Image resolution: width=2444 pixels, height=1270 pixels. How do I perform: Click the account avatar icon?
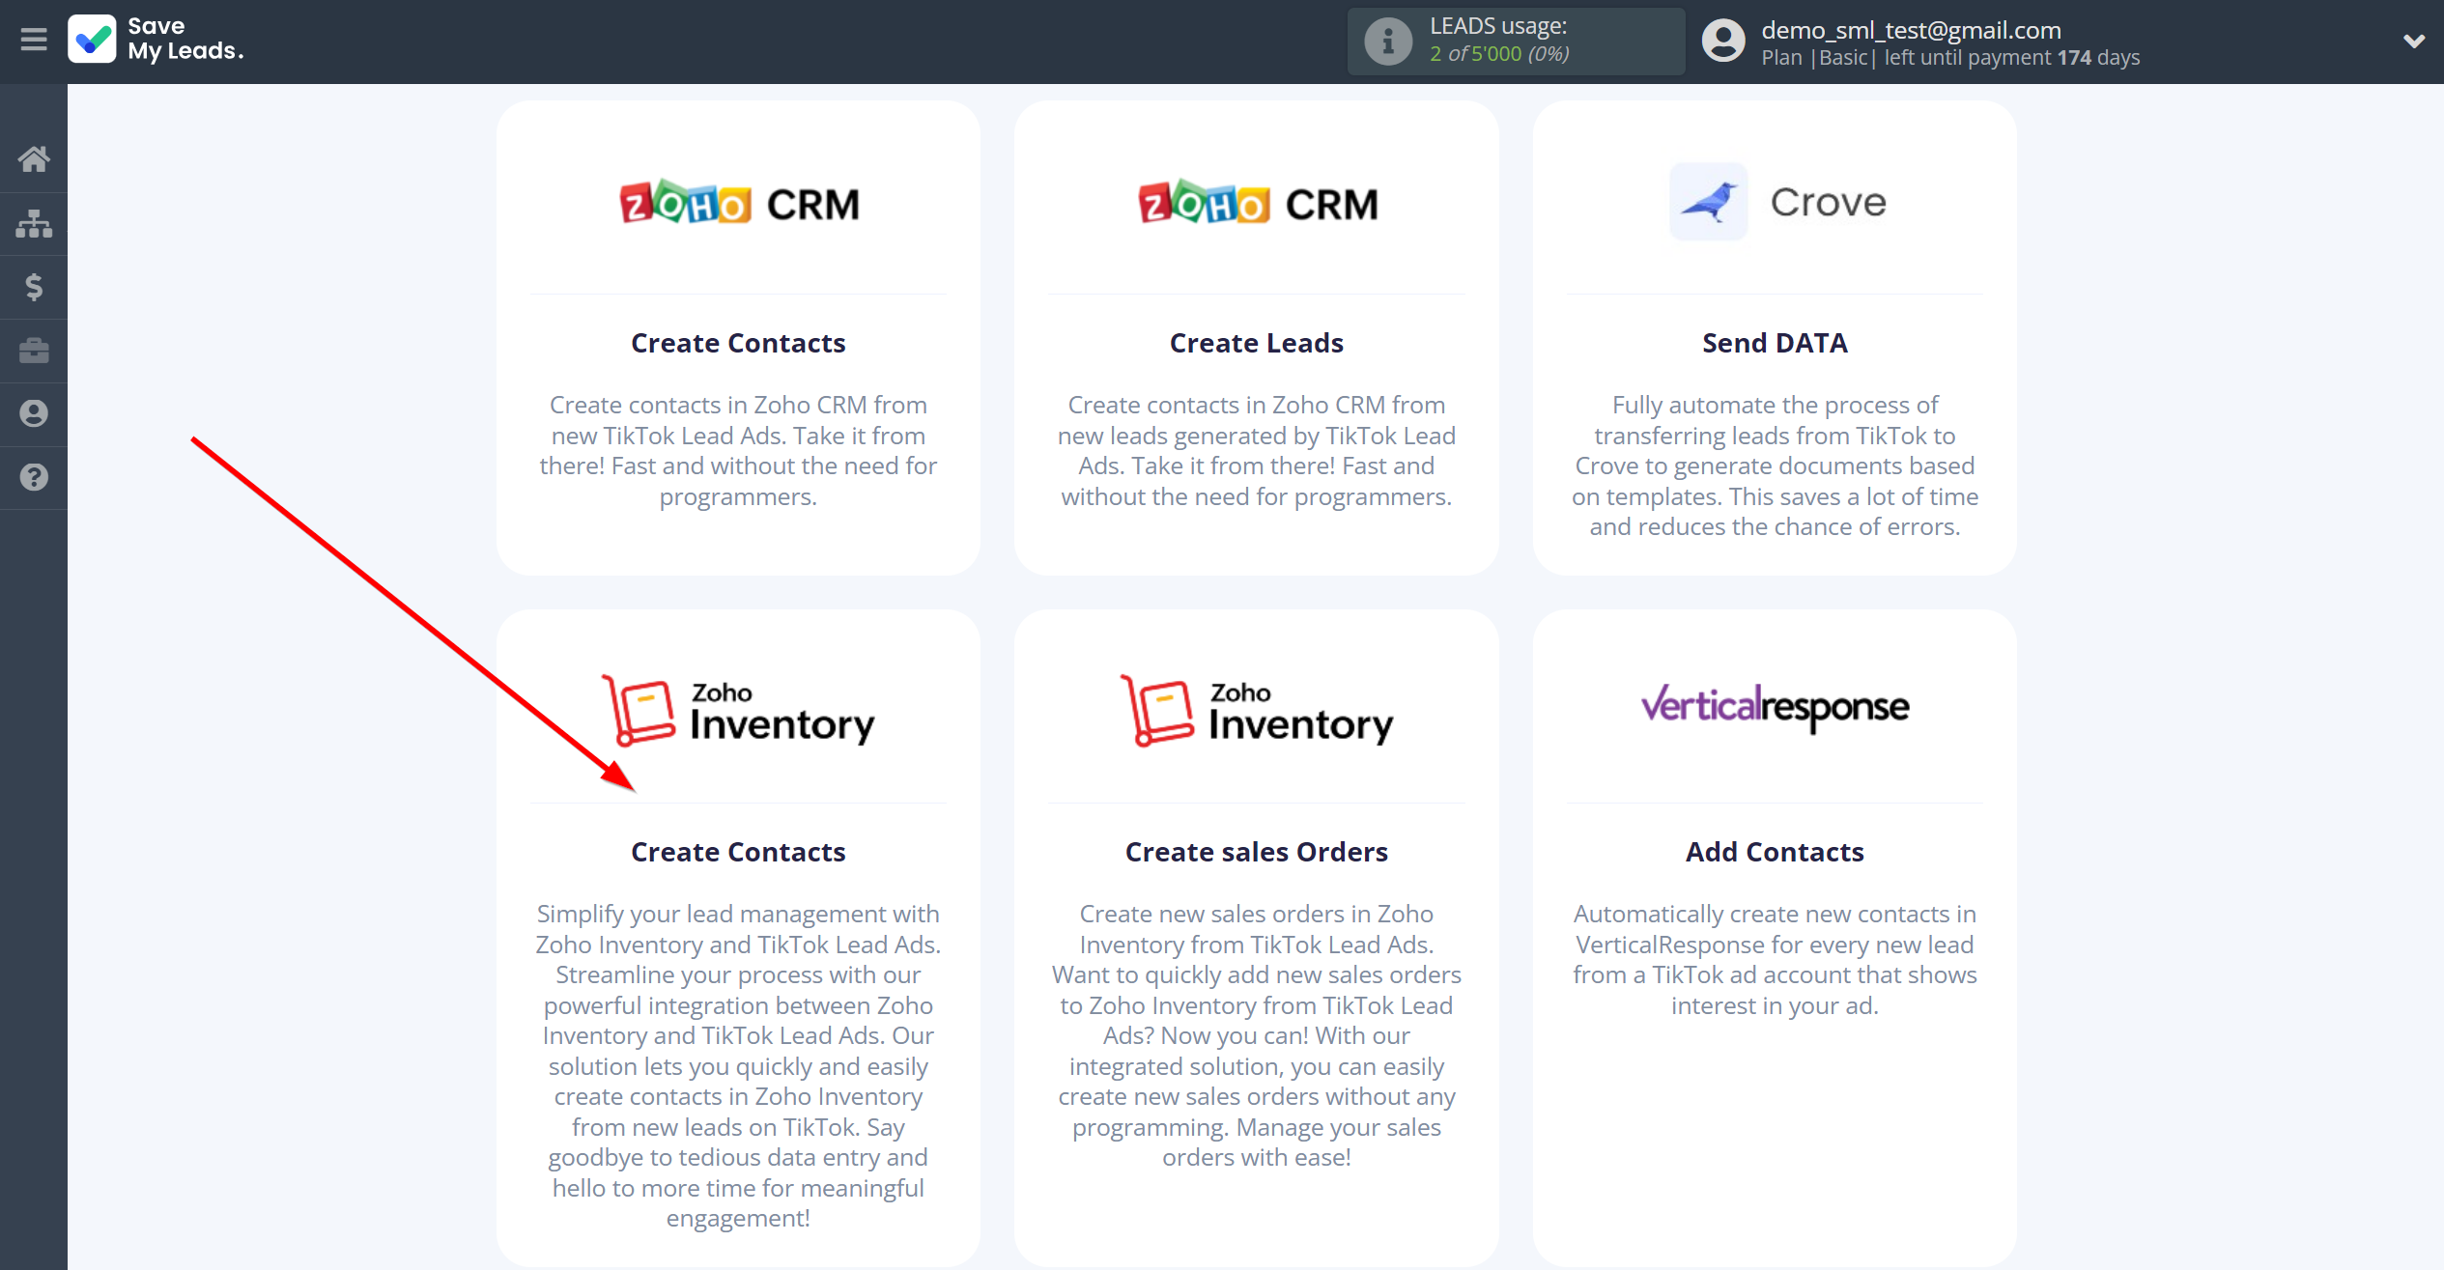pyautogui.click(x=1723, y=42)
